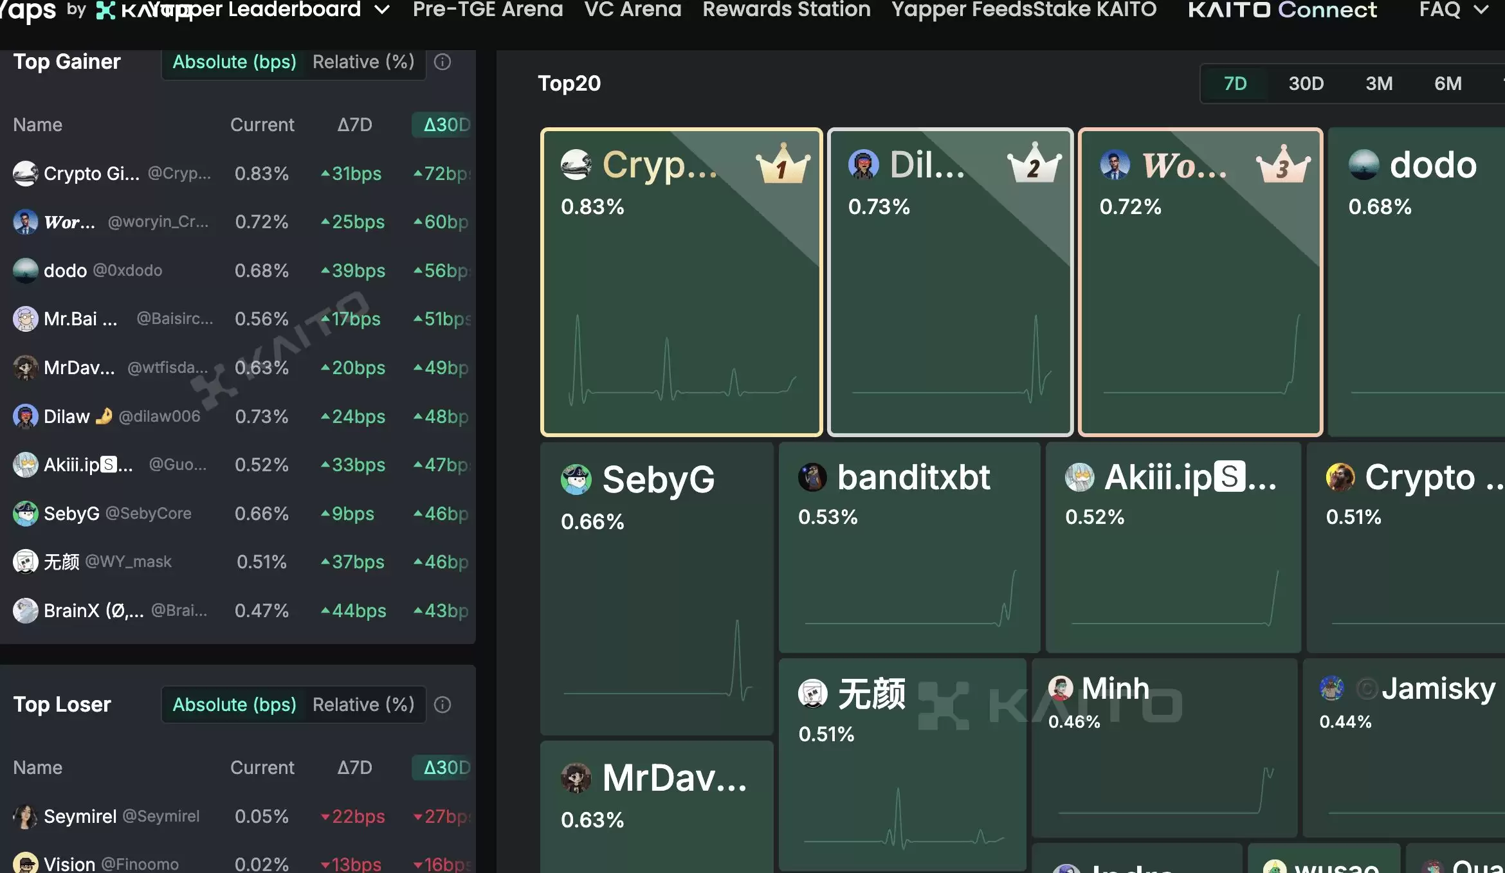
Task: Sort Top Gainer by Δ7D column
Action: [354, 125]
